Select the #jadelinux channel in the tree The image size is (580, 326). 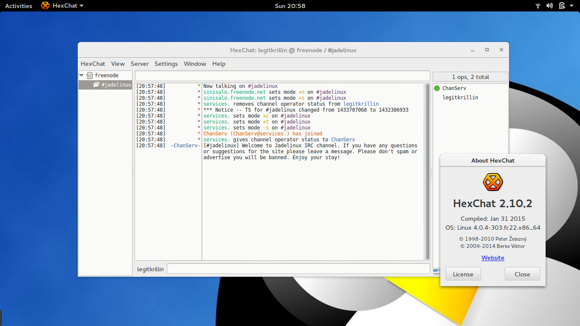[105, 85]
